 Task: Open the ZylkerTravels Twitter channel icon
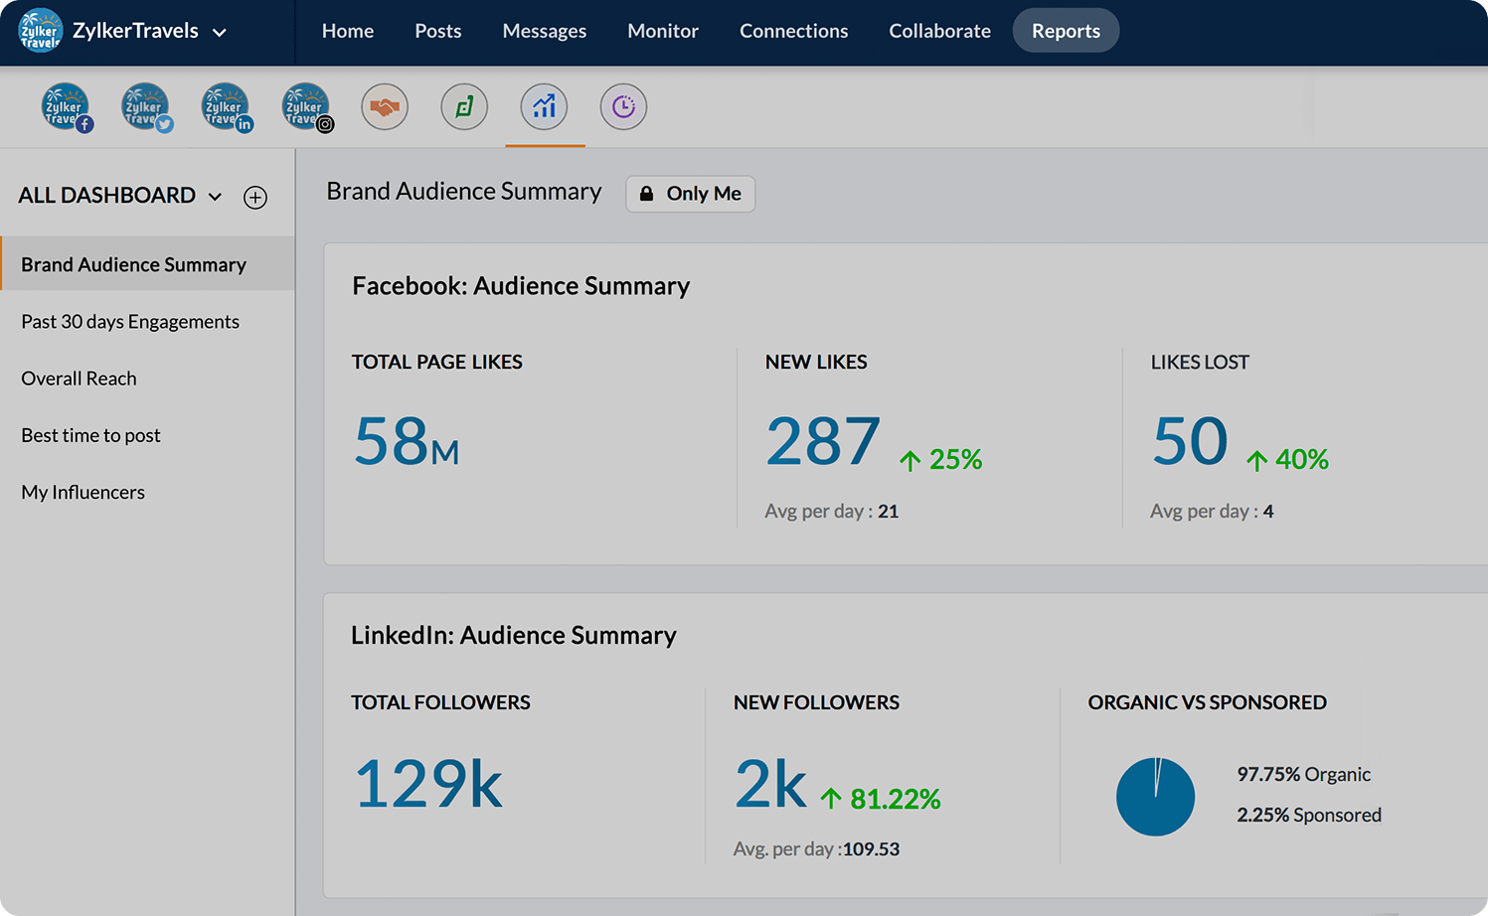tap(145, 107)
